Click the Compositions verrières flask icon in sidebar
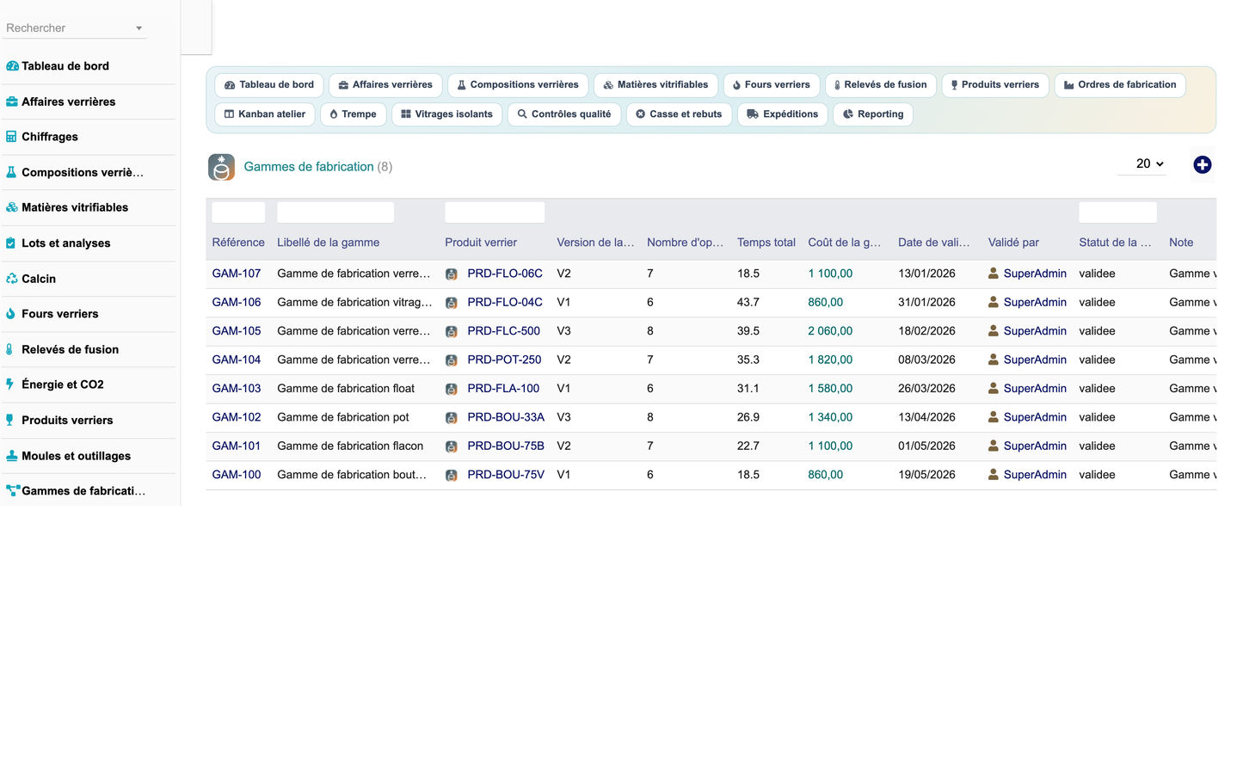1243x769 pixels. (x=11, y=172)
